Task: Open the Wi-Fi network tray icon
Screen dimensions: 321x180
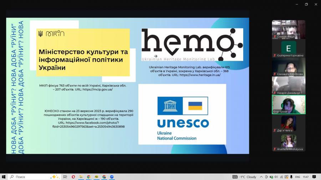Action: (x=281, y=177)
